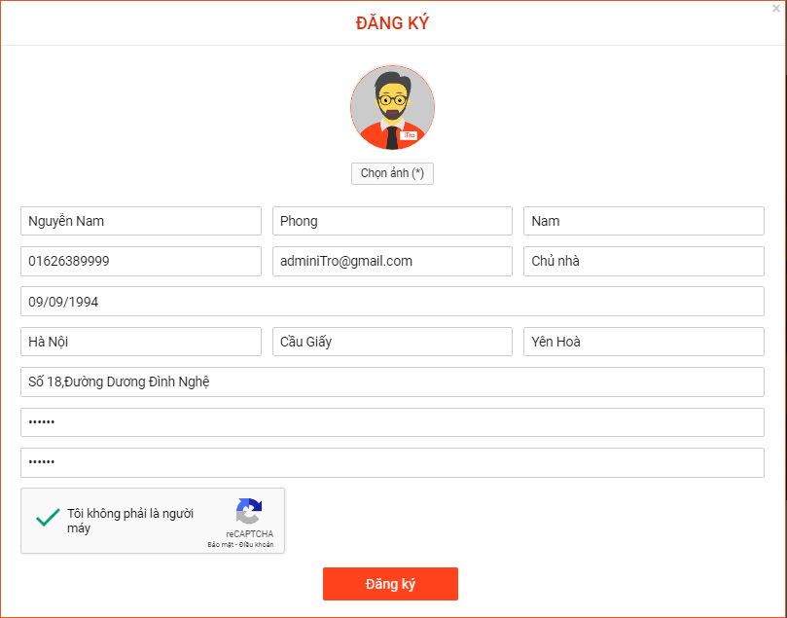The width and height of the screenshot is (787, 618).
Task: Click the 'Nguyễn Nam' surname field
Action: click(x=141, y=221)
